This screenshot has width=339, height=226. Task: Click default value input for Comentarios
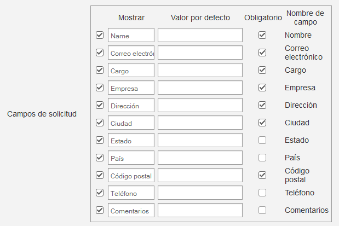tap(200, 211)
